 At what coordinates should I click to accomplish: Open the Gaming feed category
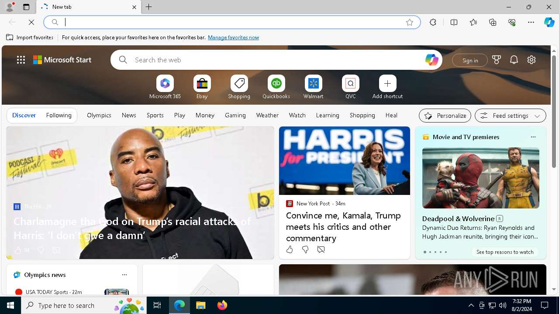[x=235, y=115]
